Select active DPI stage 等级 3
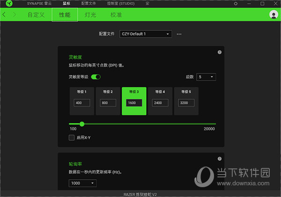Image resolution: width=281 pixels, height=197 pixels. click(134, 101)
